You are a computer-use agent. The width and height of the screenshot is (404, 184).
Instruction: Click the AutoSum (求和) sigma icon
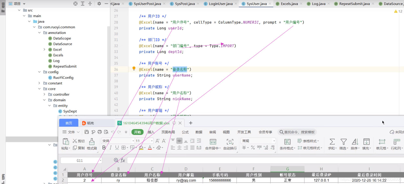332,141
